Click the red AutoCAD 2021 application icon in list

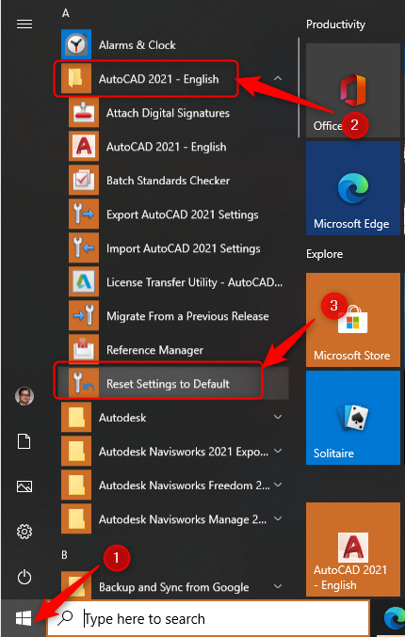click(84, 146)
